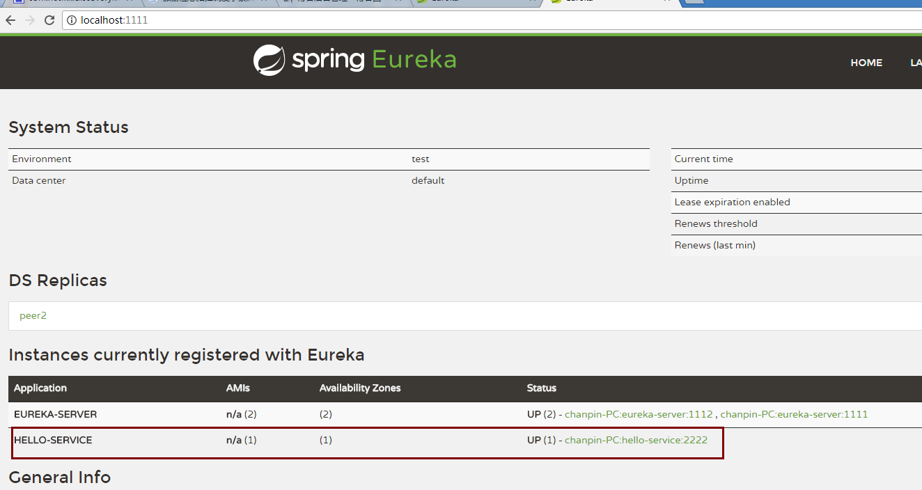Select the Environment label

point(42,159)
